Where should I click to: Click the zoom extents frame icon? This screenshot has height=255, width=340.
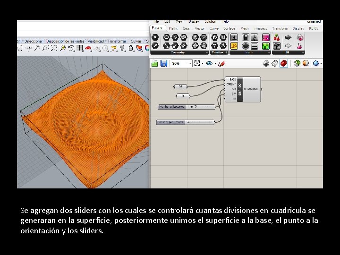point(197,63)
